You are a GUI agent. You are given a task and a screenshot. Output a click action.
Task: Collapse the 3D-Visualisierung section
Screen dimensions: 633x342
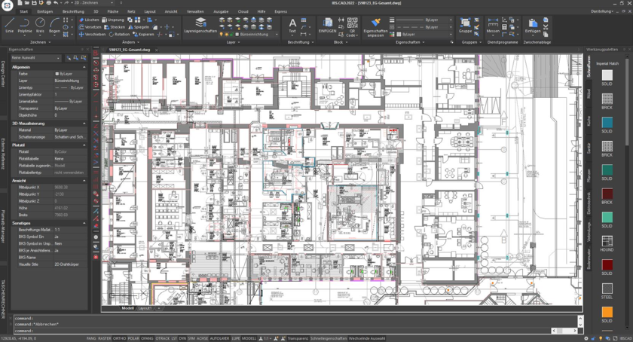[x=84, y=123]
